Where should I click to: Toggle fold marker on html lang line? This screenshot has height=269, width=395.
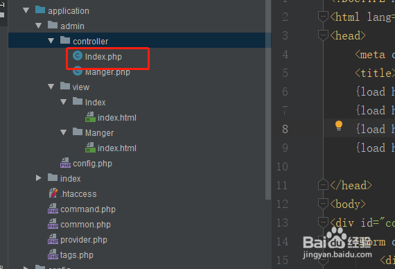(323, 17)
